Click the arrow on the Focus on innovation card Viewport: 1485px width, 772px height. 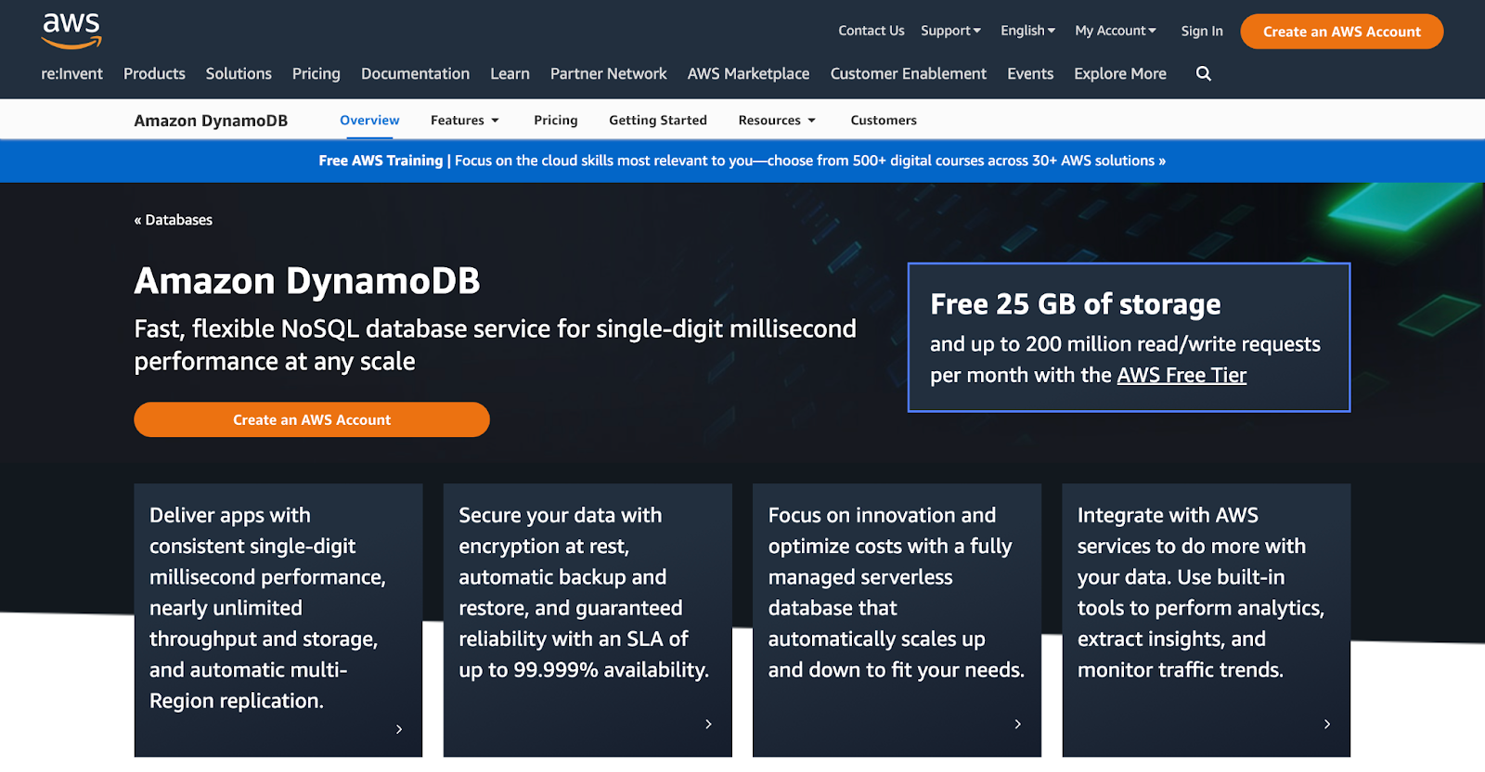[x=1017, y=724]
